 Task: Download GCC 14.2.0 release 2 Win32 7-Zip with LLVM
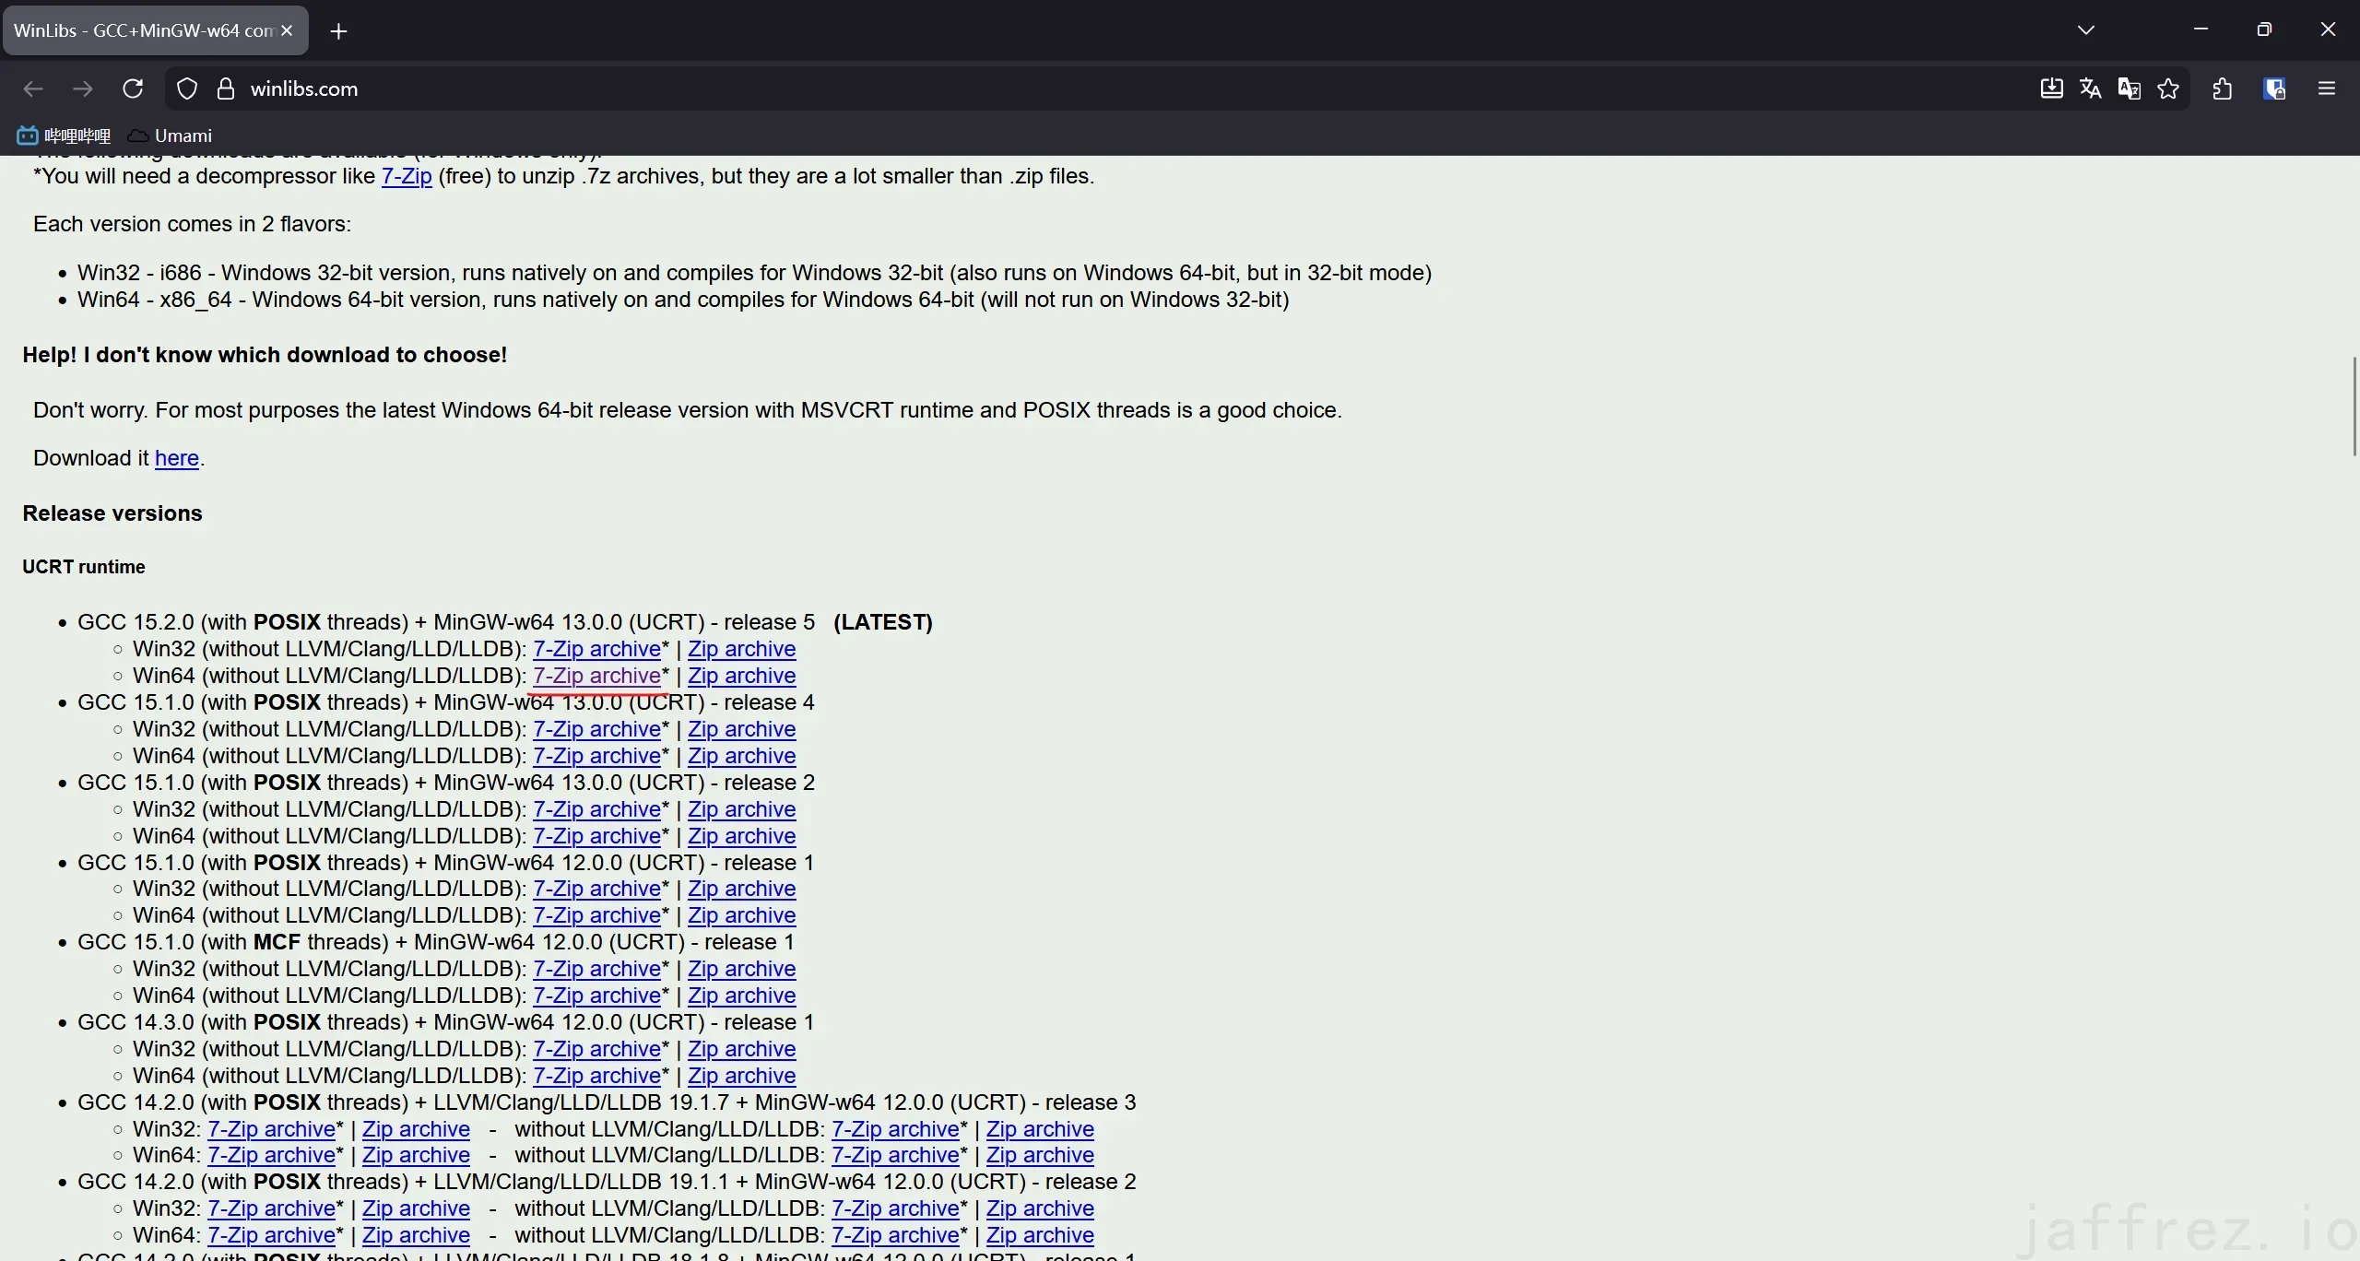271,1208
